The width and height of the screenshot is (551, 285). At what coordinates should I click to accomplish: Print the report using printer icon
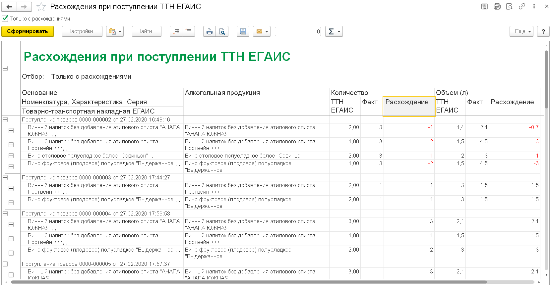pos(209,31)
